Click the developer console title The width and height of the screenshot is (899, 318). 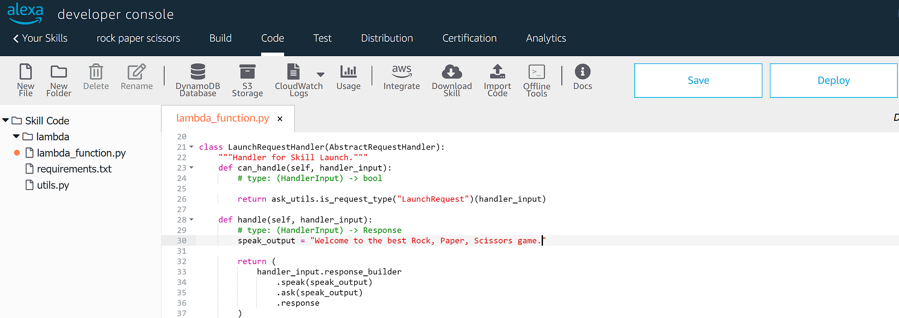[x=116, y=14]
